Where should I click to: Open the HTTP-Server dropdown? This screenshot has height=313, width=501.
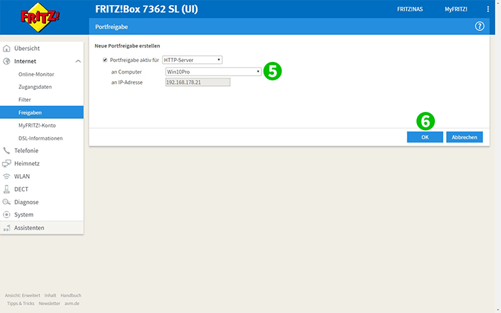coord(192,61)
